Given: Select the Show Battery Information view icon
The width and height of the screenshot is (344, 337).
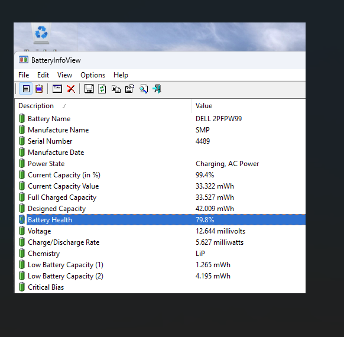Looking at the screenshot, I should (26, 89).
